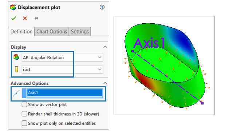This screenshot has width=233, height=131.
Task: Switch to the Settings tab
Action: (x=80, y=32)
